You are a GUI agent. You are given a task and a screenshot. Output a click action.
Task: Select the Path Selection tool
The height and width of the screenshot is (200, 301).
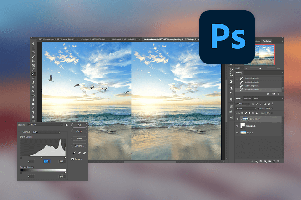34,117
